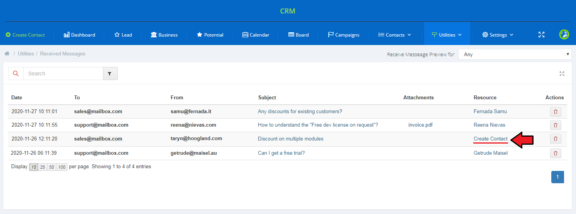Image resolution: width=576 pixels, height=214 pixels.
Task: Open Receive Message Preview for dropdown
Action: [x=515, y=54]
